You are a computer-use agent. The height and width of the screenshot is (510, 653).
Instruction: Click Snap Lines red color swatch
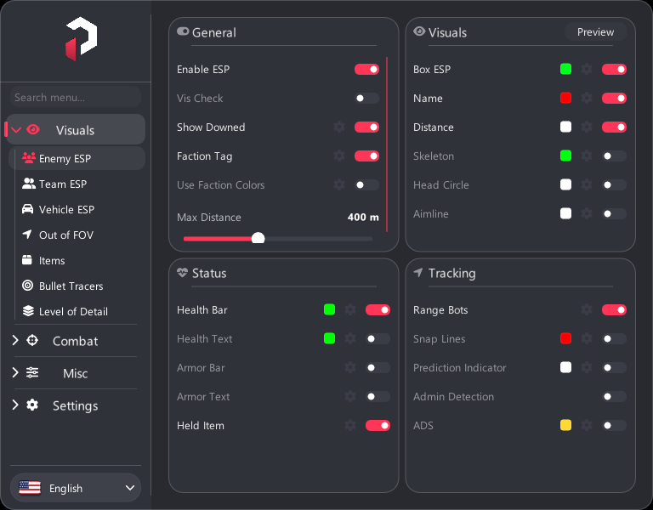pos(565,338)
